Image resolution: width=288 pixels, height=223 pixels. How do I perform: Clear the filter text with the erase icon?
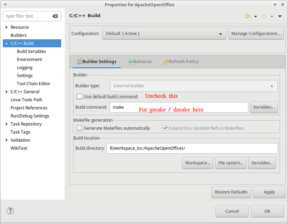pos(55,16)
